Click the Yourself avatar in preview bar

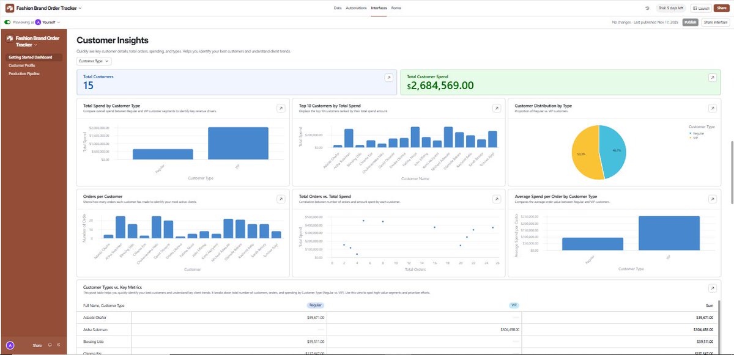[38, 22]
